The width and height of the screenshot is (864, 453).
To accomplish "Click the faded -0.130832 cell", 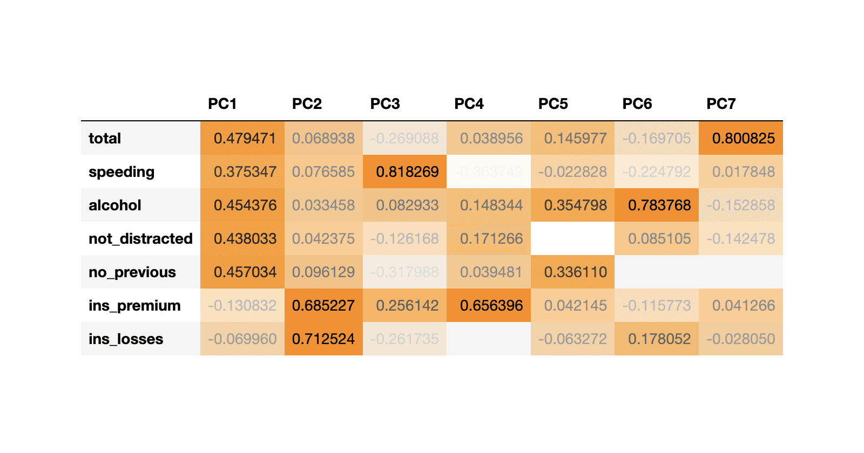I will (242, 306).
